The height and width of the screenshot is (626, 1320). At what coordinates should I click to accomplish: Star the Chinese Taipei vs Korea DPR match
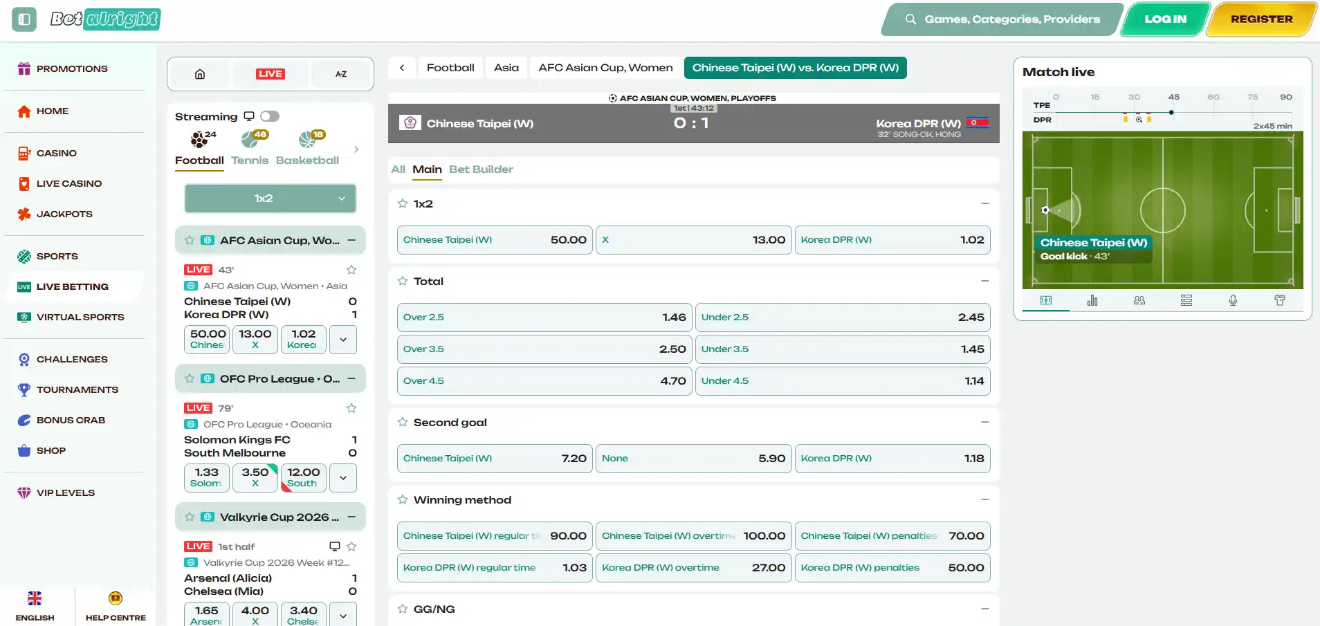(351, 270)
